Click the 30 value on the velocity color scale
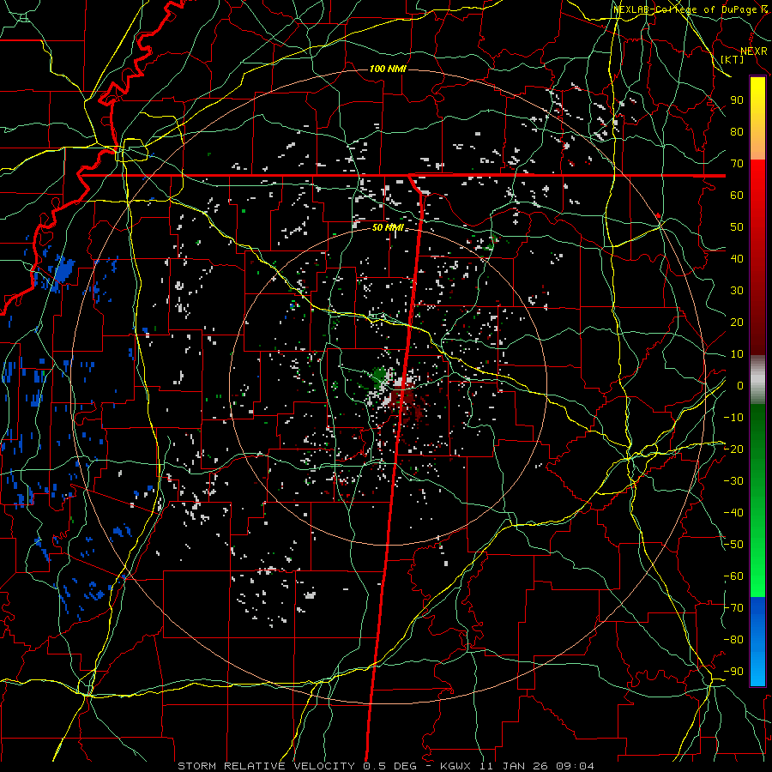772x772 pixels. pos(737,291)
